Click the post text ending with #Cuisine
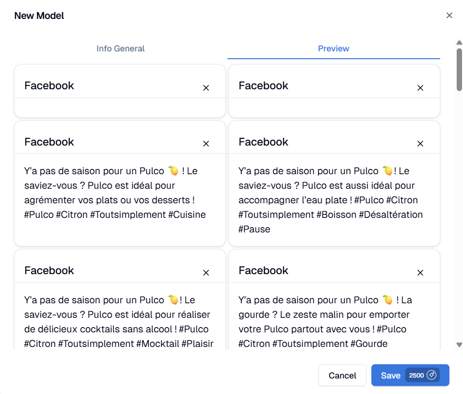 tap(115, 193)
